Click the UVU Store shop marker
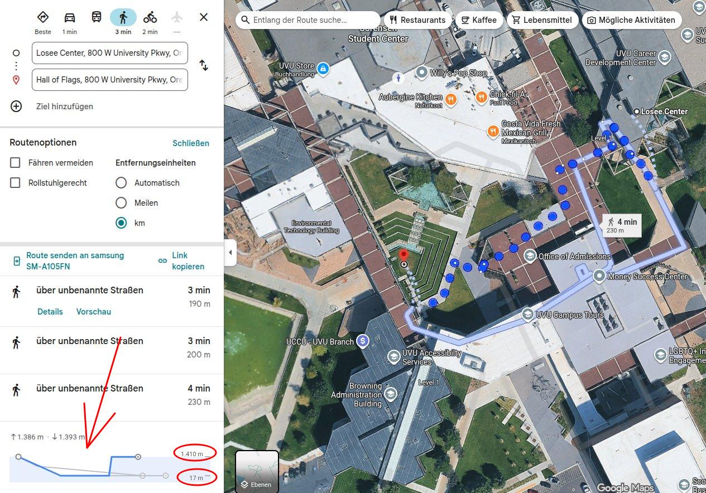Screen dimensions: 706x493 pos(322,69)
